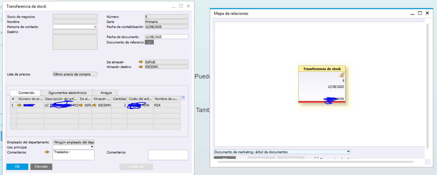
Task: Open item link arrow in row 1
Action: (19, 105)
